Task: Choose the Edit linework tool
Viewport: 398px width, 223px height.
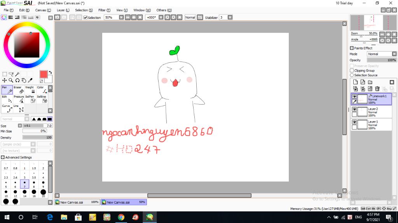Action: click(7, 99)
